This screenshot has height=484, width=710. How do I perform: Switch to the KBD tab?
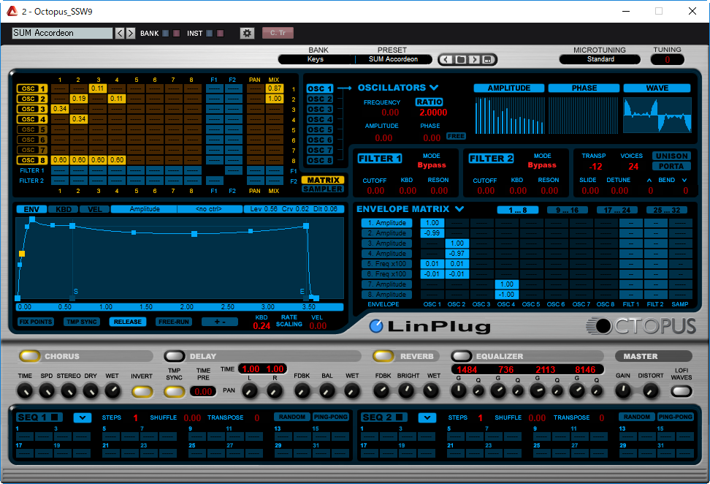(63, 209)
